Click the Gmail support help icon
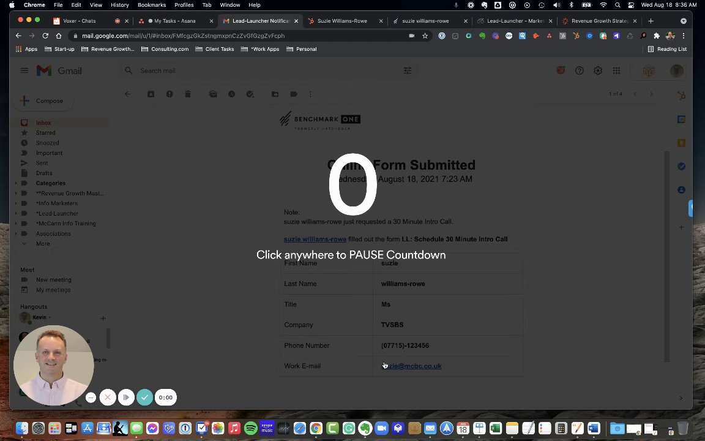 579,70
